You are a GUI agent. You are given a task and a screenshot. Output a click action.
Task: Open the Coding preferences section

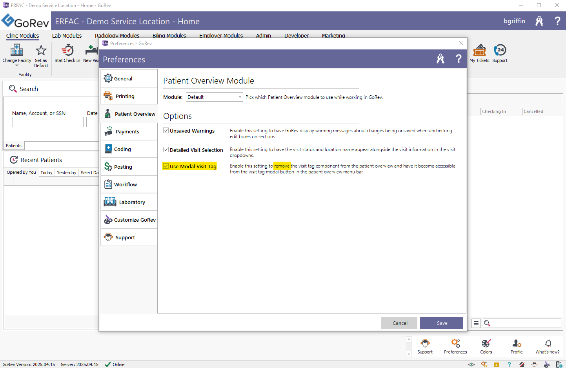coord(129,149)
